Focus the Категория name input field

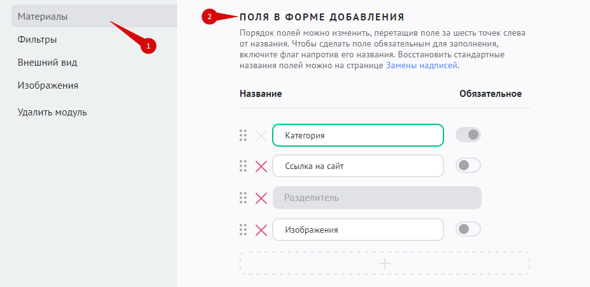coord(357,135)
